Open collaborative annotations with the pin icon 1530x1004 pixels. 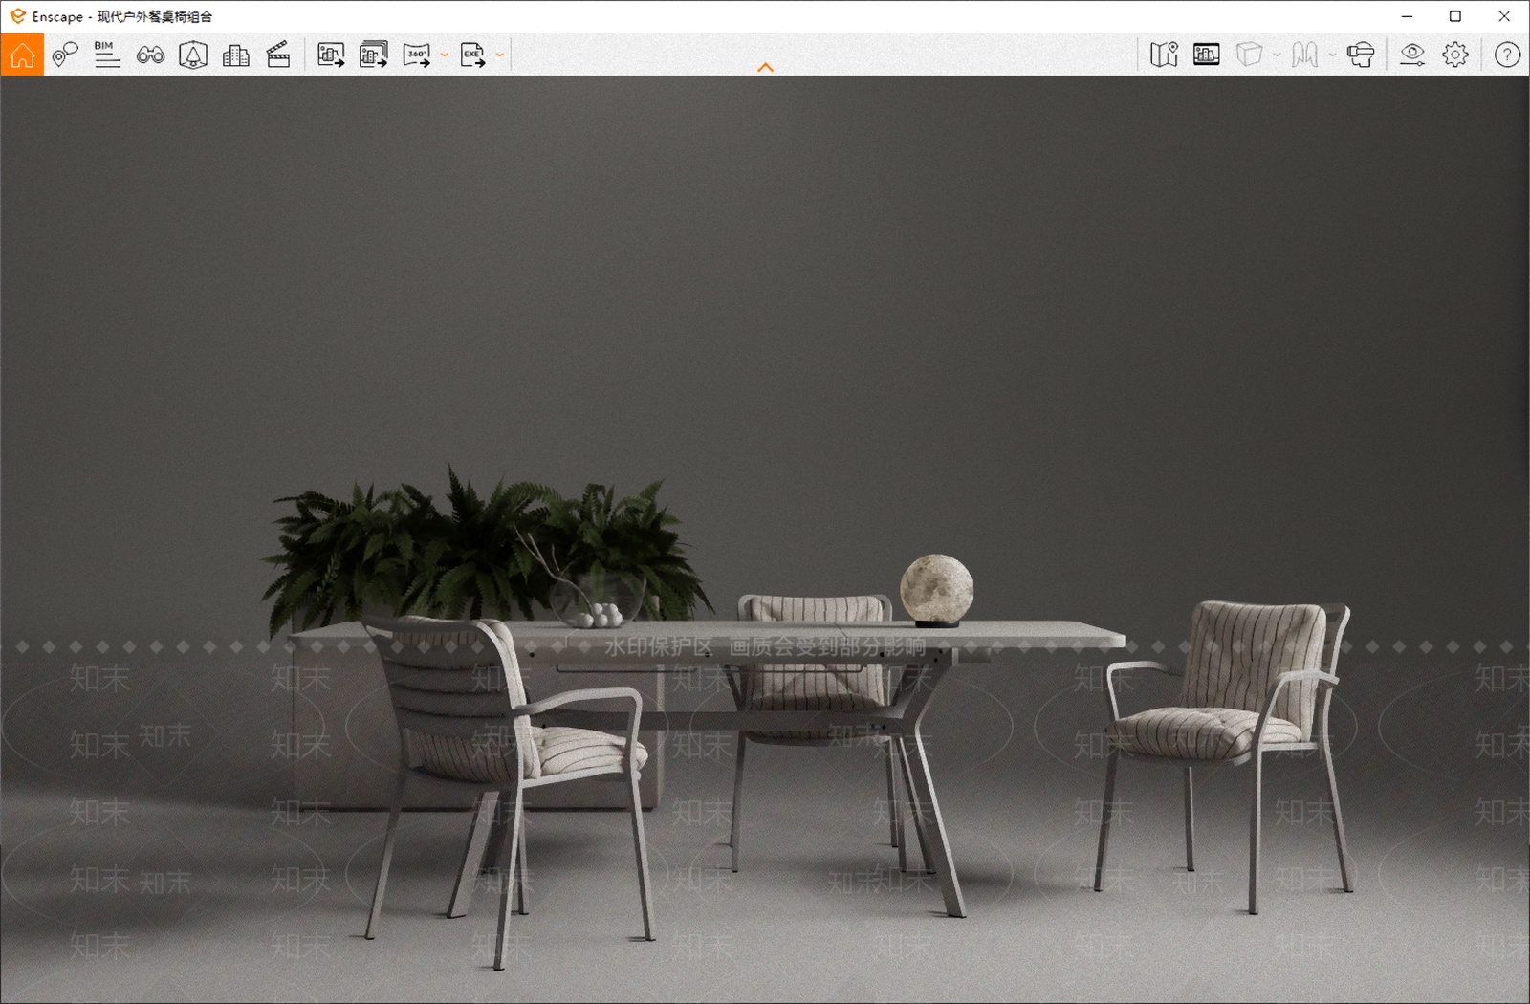point(64,55)
